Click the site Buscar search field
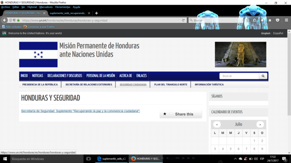The height and width of the screenshot is (163, 291). (x=239, y=76)
